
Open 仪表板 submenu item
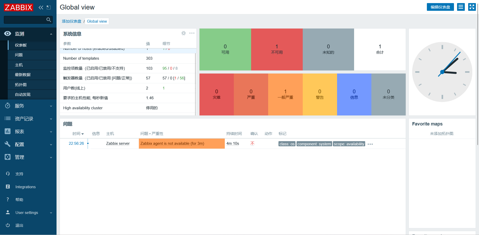point(32,45)
